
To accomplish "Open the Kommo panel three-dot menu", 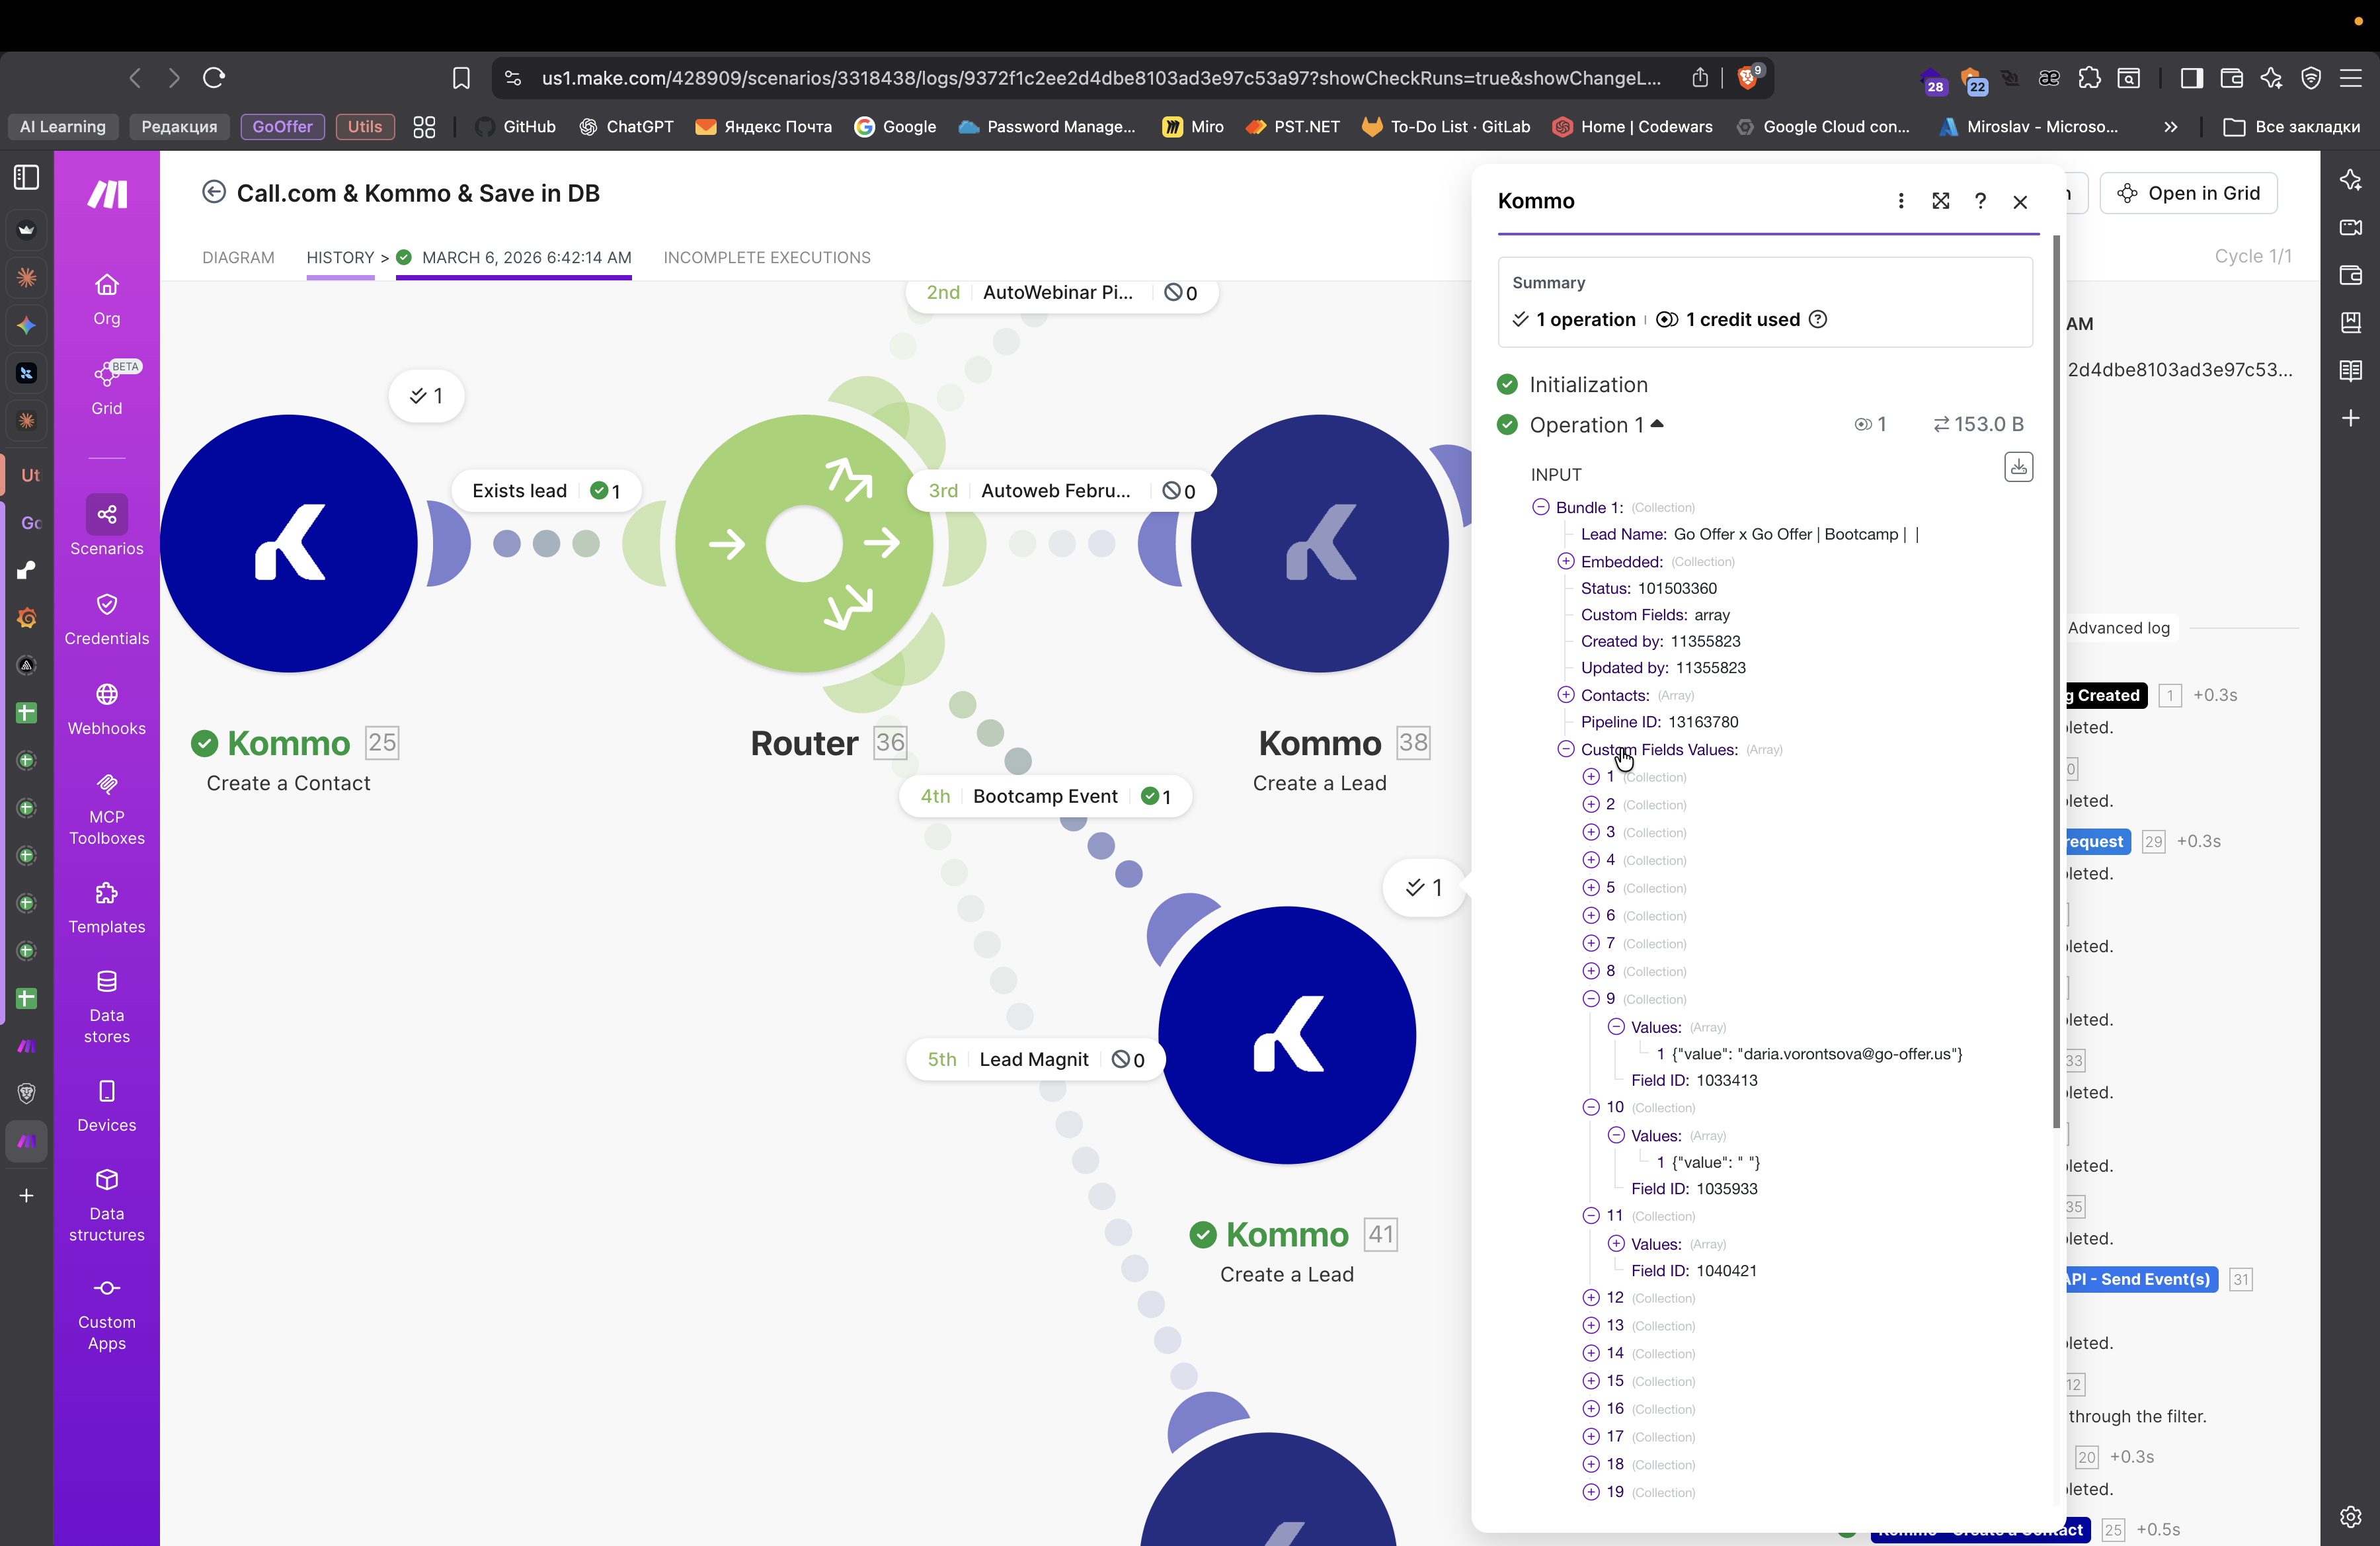I will [x=1900, y=201].
